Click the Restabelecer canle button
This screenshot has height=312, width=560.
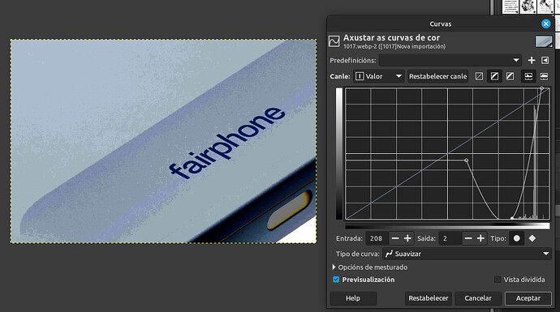pyautogui.click(x=438, y=76)
